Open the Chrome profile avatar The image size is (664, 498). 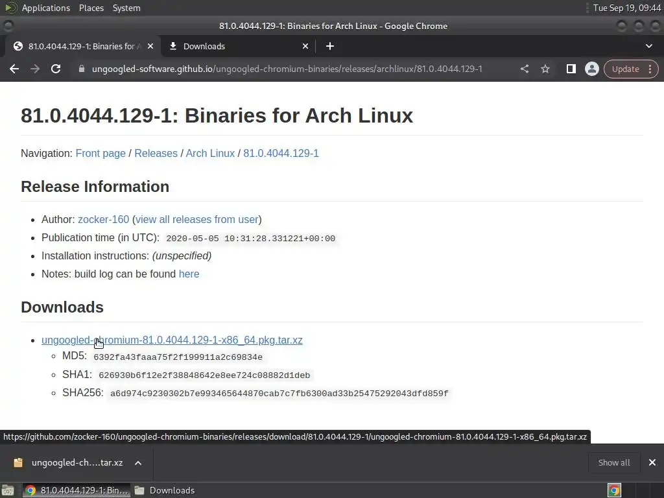(x=591, y=69)
